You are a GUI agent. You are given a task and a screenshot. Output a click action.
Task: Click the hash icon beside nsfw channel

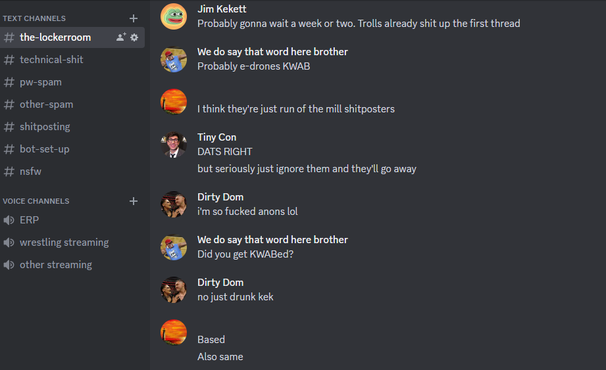tap(9, 172)
